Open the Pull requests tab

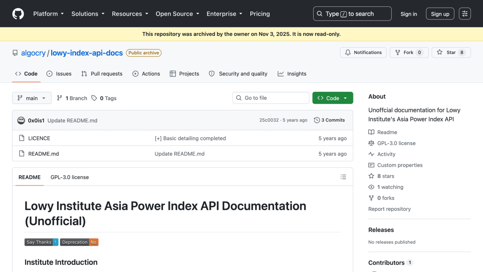click(102, 74)
